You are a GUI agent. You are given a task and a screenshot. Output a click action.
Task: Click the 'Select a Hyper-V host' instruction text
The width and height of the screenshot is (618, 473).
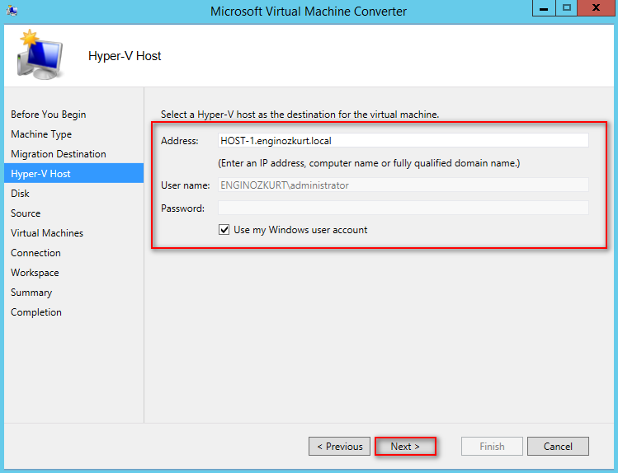point(300,115)
